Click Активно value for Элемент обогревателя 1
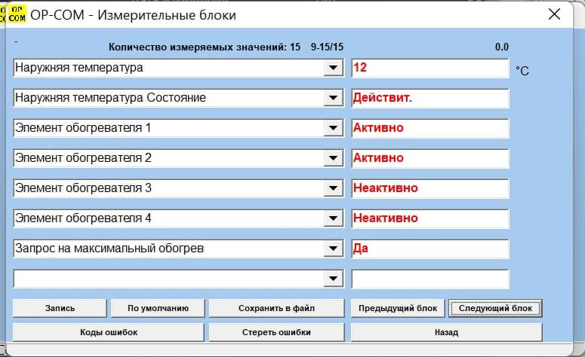 [x=430, y=129]
